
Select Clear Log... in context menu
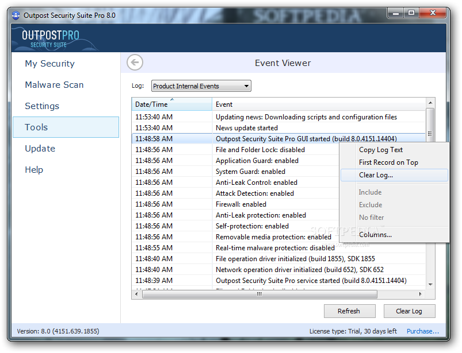tap(394, 175)
